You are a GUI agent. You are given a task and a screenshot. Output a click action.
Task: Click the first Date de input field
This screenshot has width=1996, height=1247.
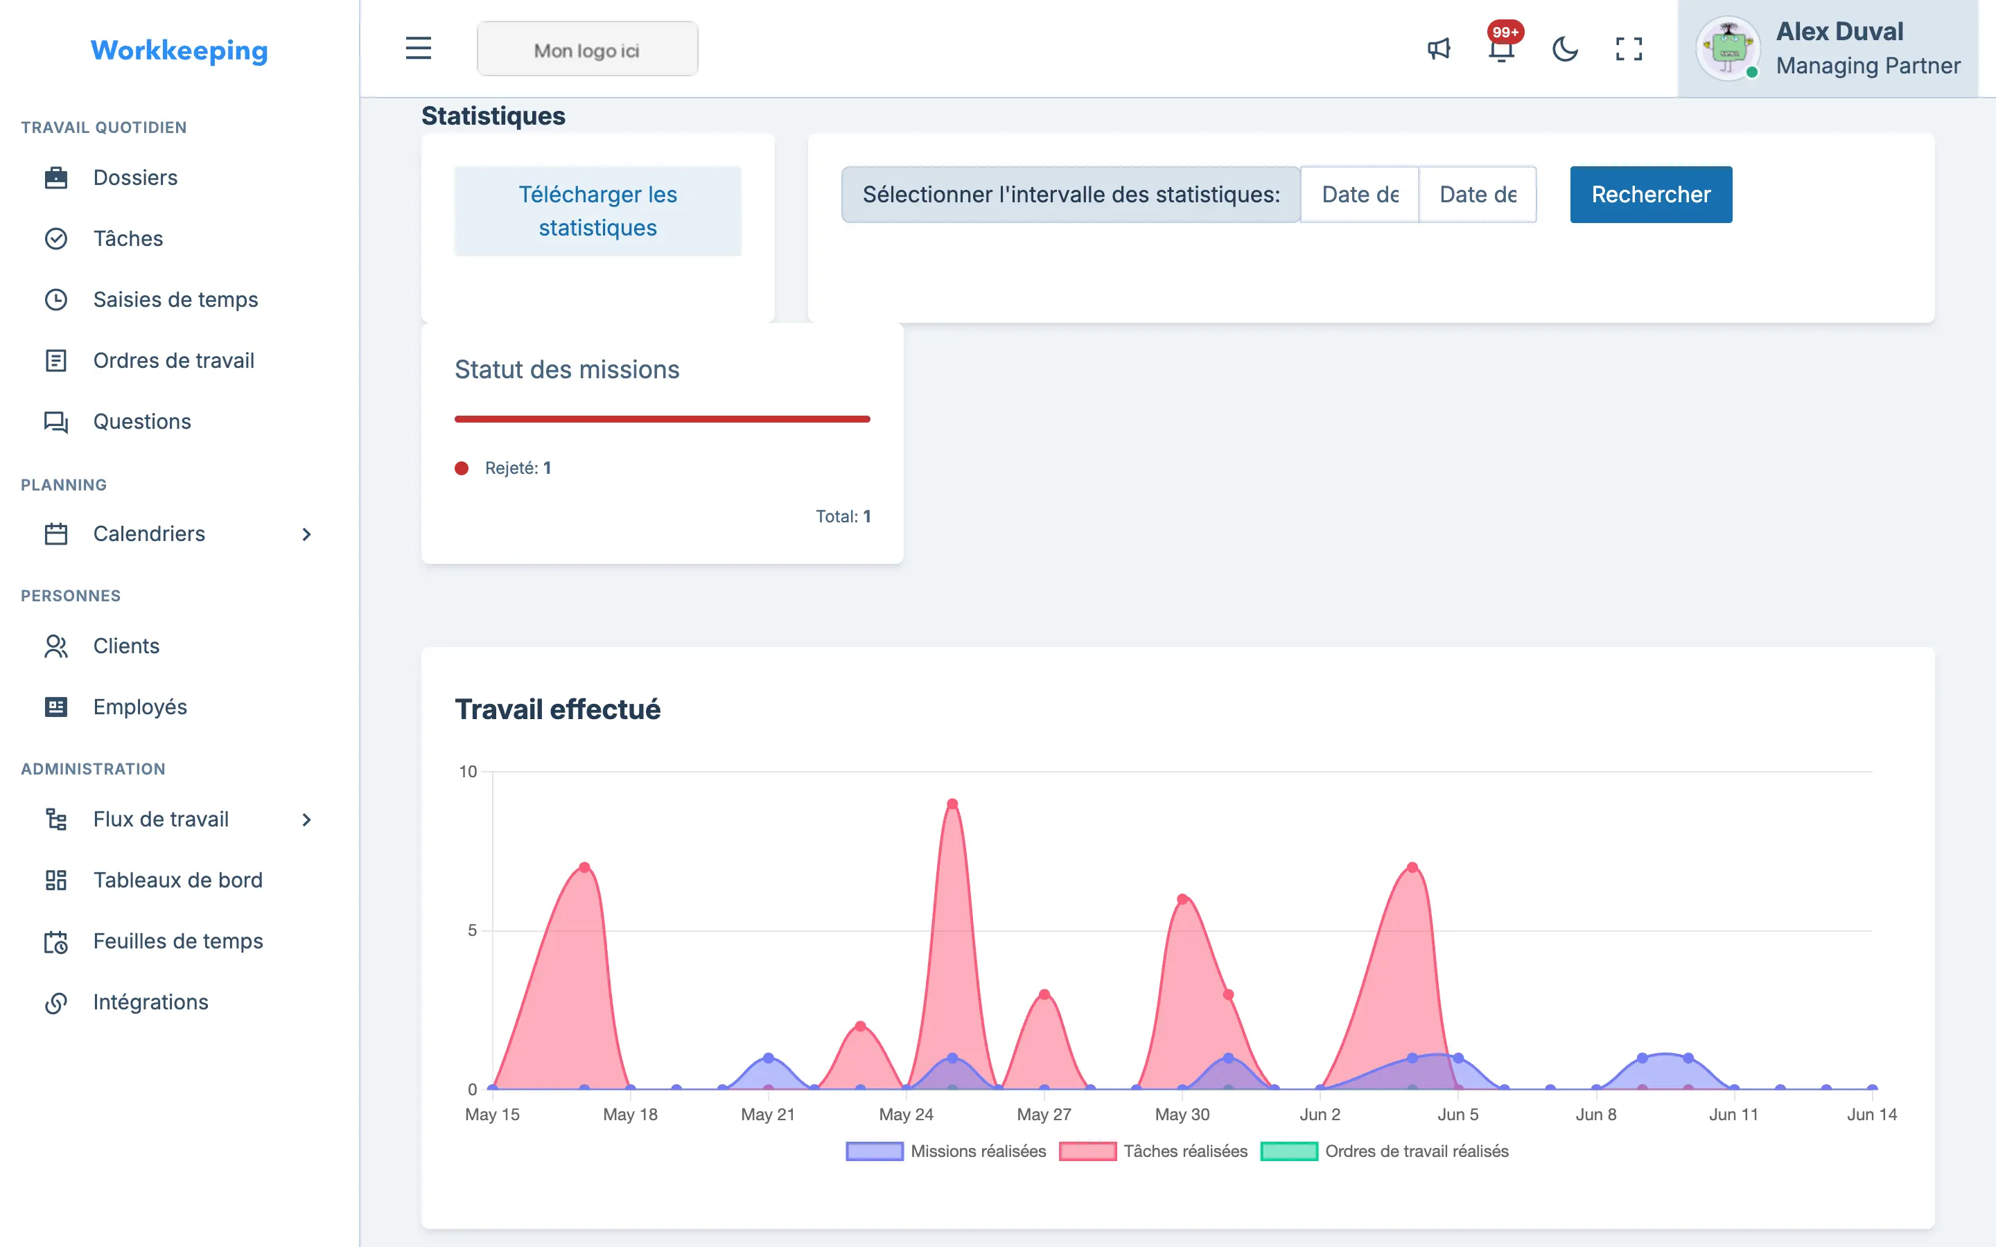1359,195
